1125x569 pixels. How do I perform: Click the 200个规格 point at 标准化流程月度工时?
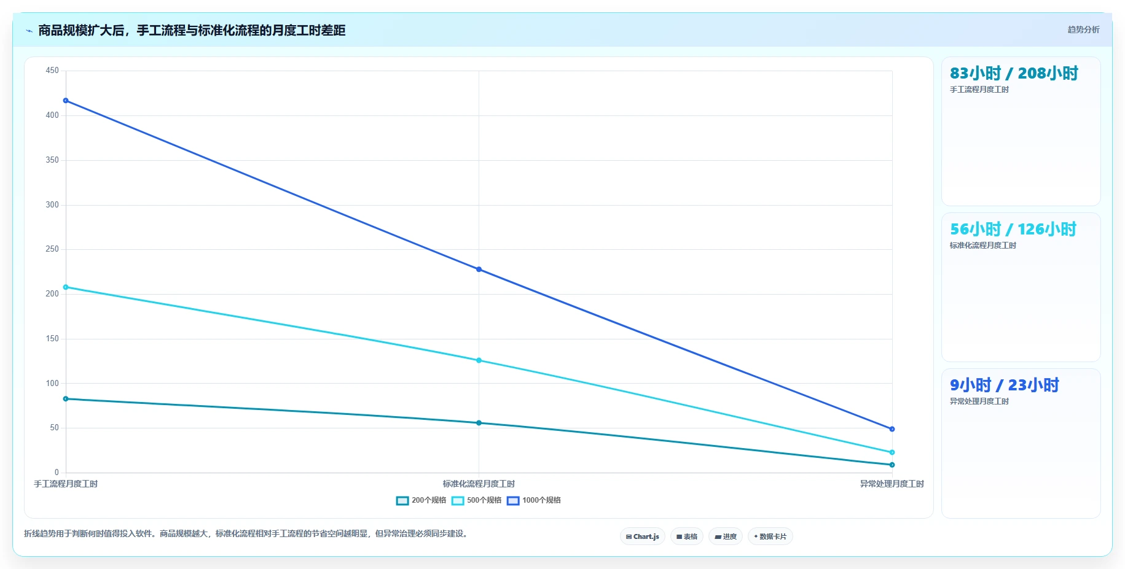479,423
